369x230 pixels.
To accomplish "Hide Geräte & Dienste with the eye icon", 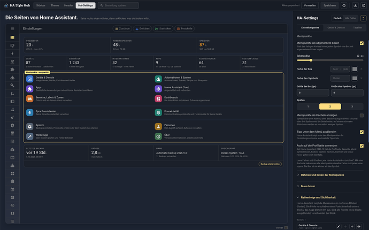I will tap(359, 226).
